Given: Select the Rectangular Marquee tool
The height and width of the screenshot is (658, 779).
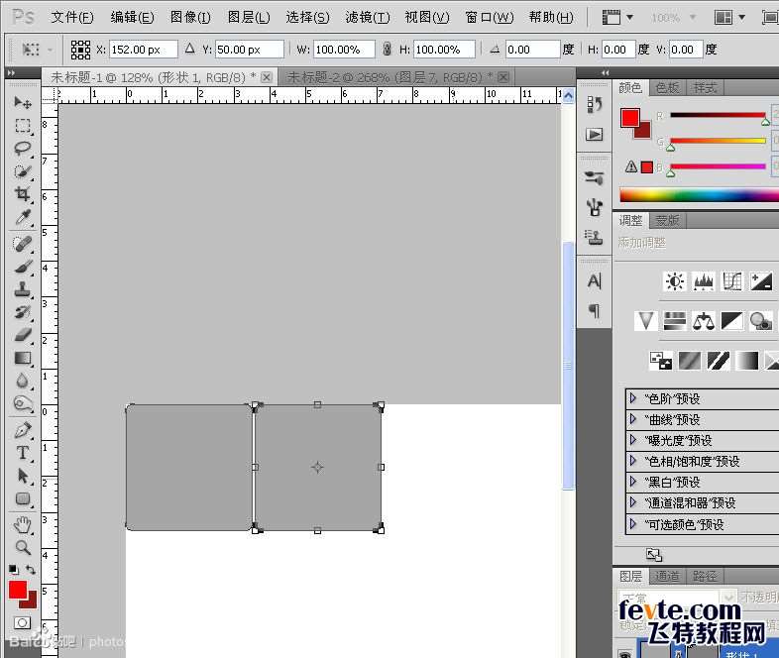Looking at the screenshot, I should click(x=23, y=126).
